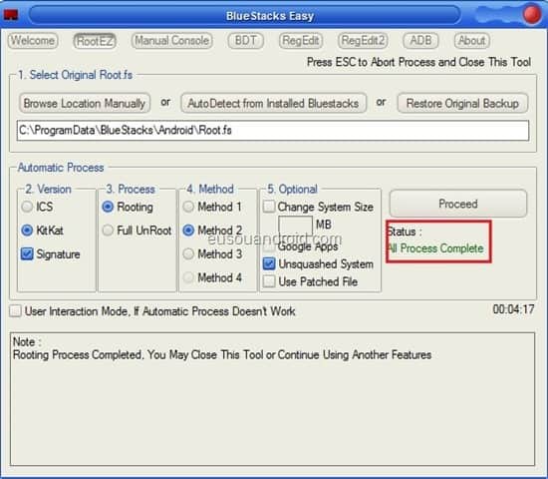This screenshot has width=548, height=479.
Task: Open the RegEdit tab
Action: click(301, 41)
